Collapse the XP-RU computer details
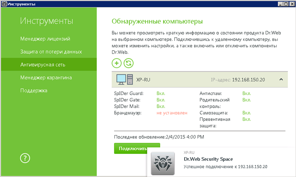The image size is (296, 177). (281, 79)
